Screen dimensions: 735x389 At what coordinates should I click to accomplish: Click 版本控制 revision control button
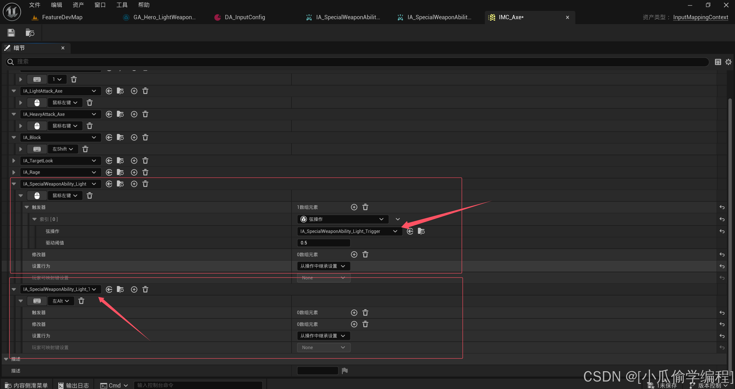709,385
